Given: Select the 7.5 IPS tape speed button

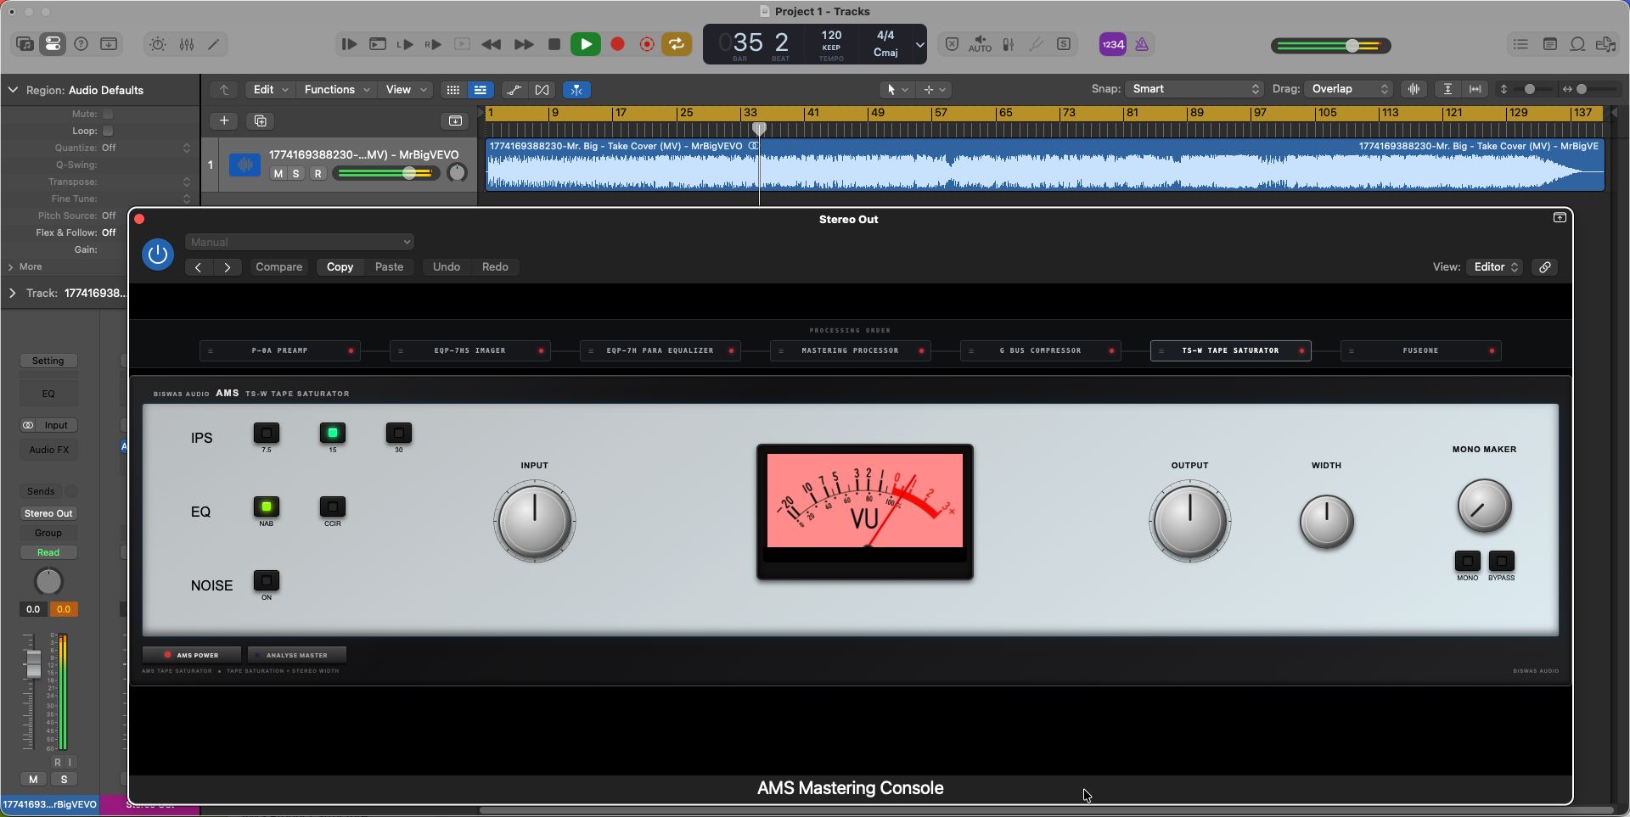Looking at the screenshot, I should point(267,434).
